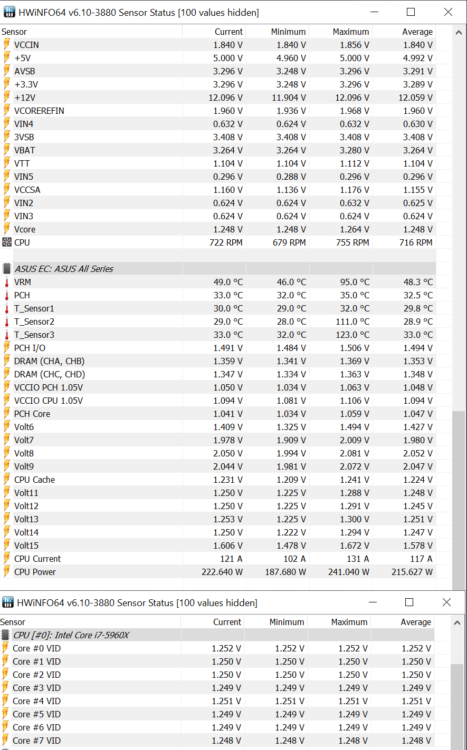Click the lightning icon beside VCCSA
Image resolution: width=467 pixels, height=750 pixels.
coord(7,190)
